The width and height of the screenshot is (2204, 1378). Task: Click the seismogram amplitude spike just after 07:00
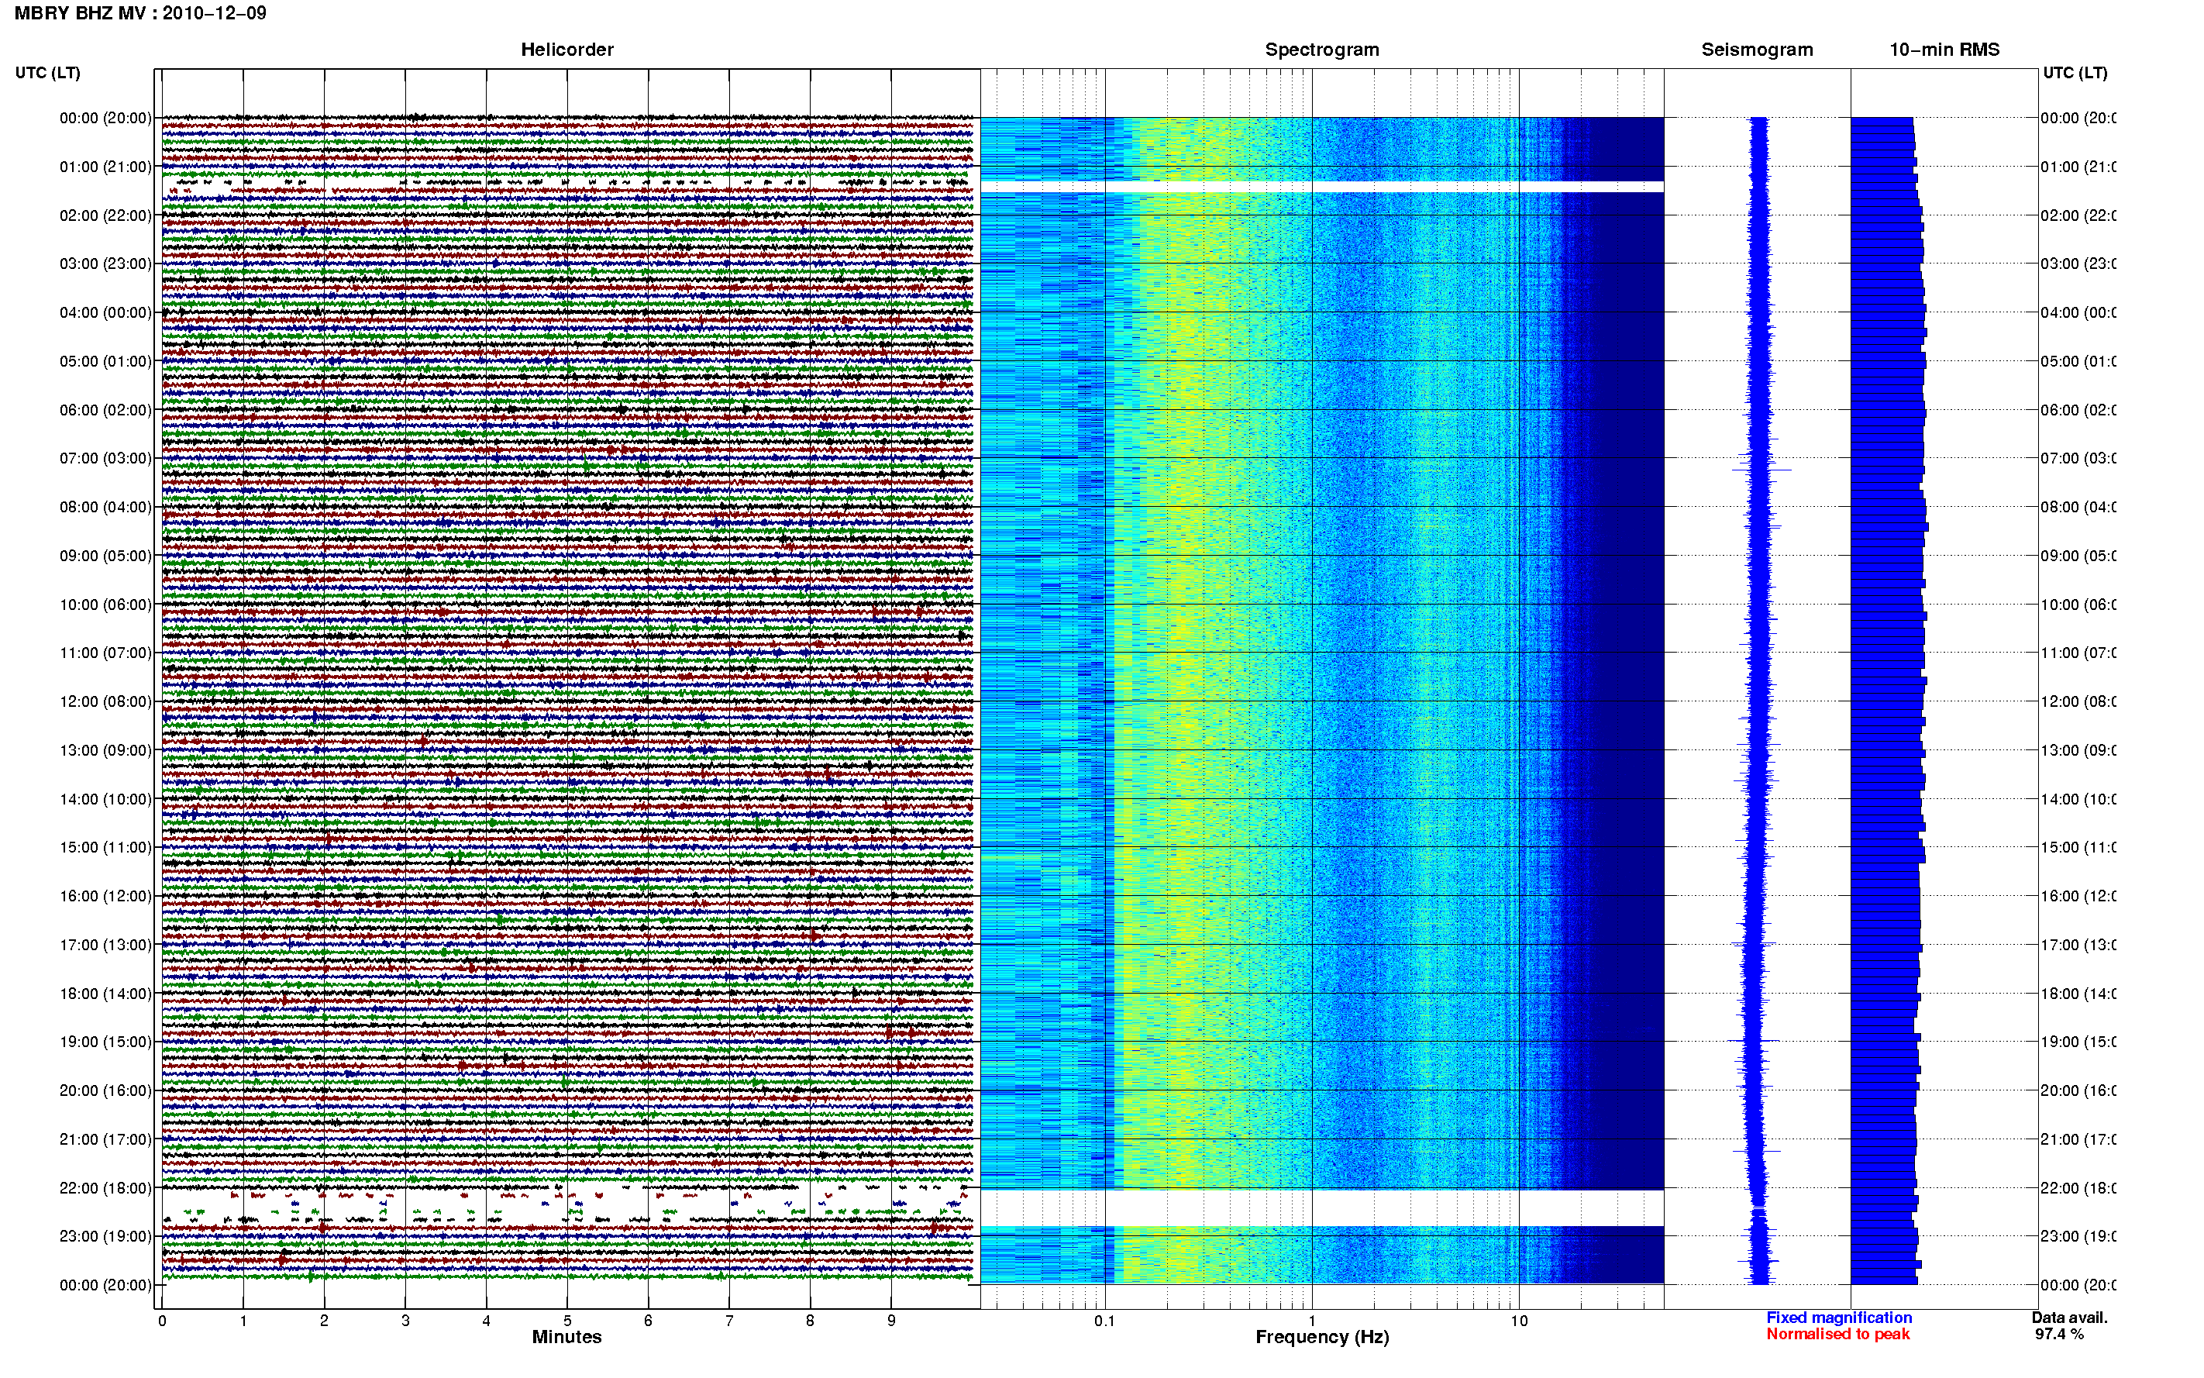point(1761,470)
